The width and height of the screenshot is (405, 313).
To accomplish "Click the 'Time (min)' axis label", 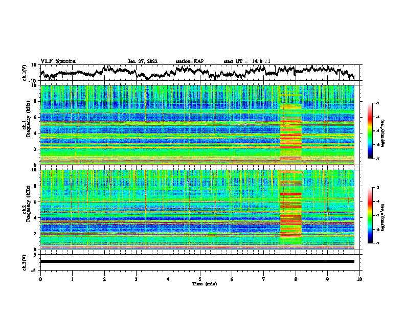I will click(205, 284).
